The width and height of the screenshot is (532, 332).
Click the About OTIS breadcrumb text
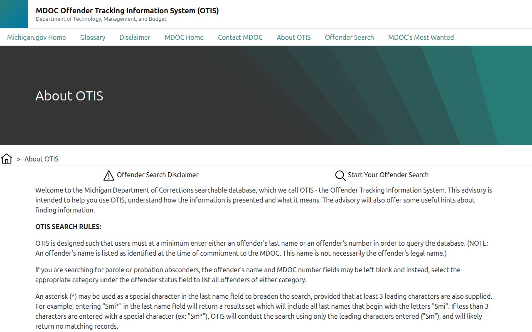point(42,159)
